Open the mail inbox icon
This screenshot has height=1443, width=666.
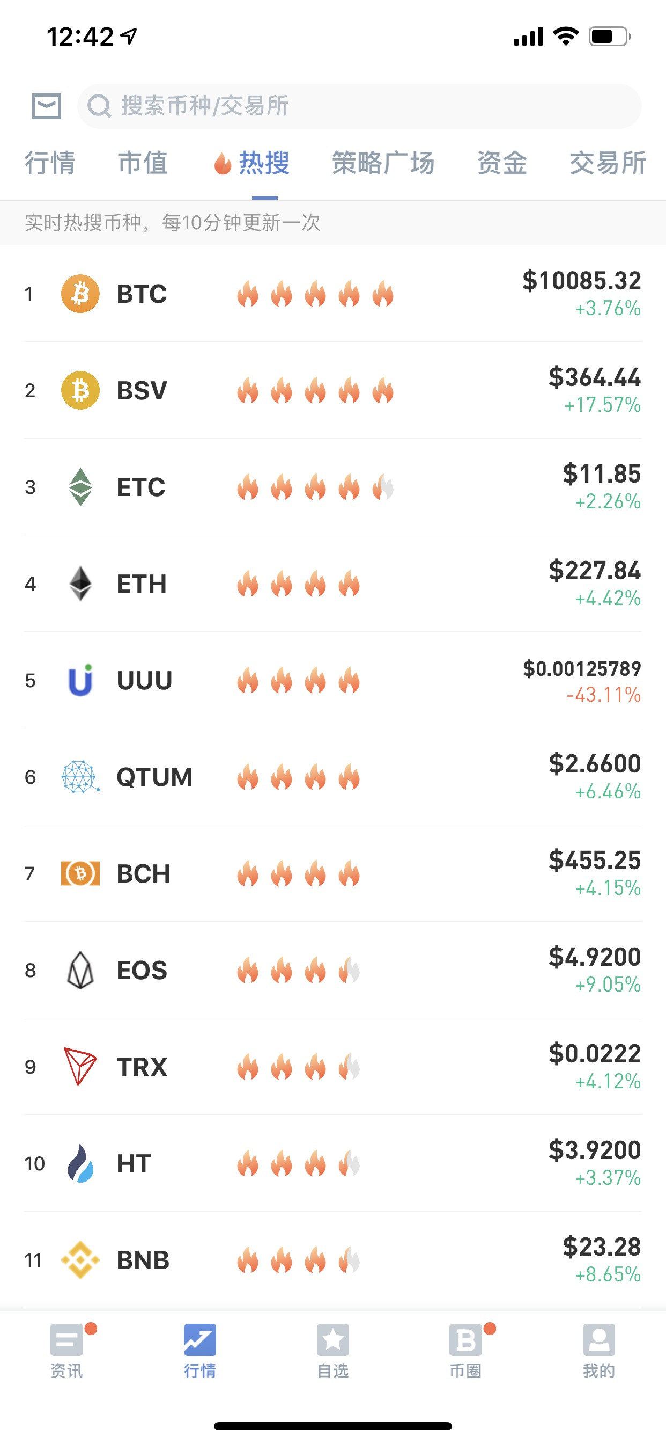47,106
